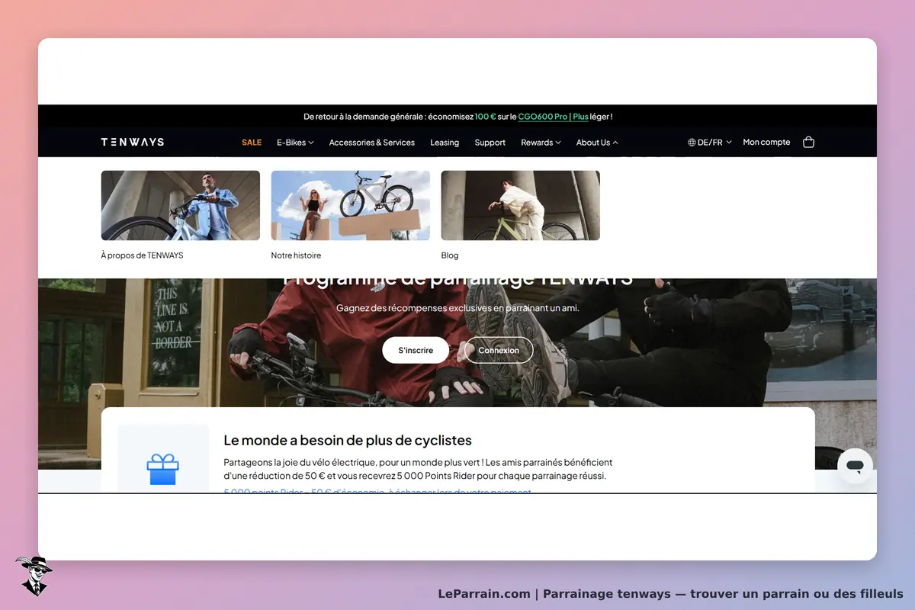Image resolution: width=915 pixels, height=610 pixels.
Task: Follow the CGO600 Pro promo link
Action: tap(542, 117)
